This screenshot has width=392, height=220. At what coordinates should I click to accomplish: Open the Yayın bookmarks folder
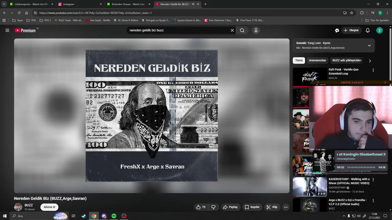(17, 20)
